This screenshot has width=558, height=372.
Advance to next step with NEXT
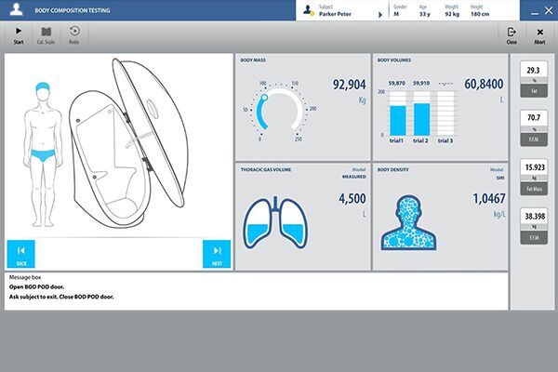[x=217, y=253]
